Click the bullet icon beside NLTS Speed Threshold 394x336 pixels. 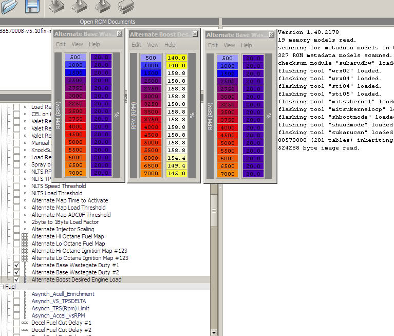pos(25,186)
